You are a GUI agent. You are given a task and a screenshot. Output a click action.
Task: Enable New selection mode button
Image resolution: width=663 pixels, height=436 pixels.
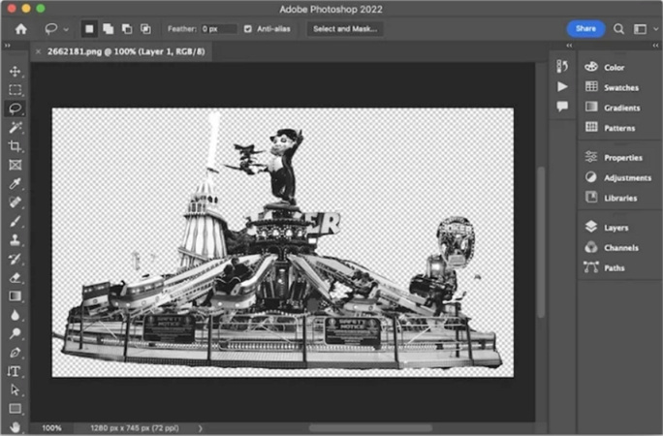(89, 29)
